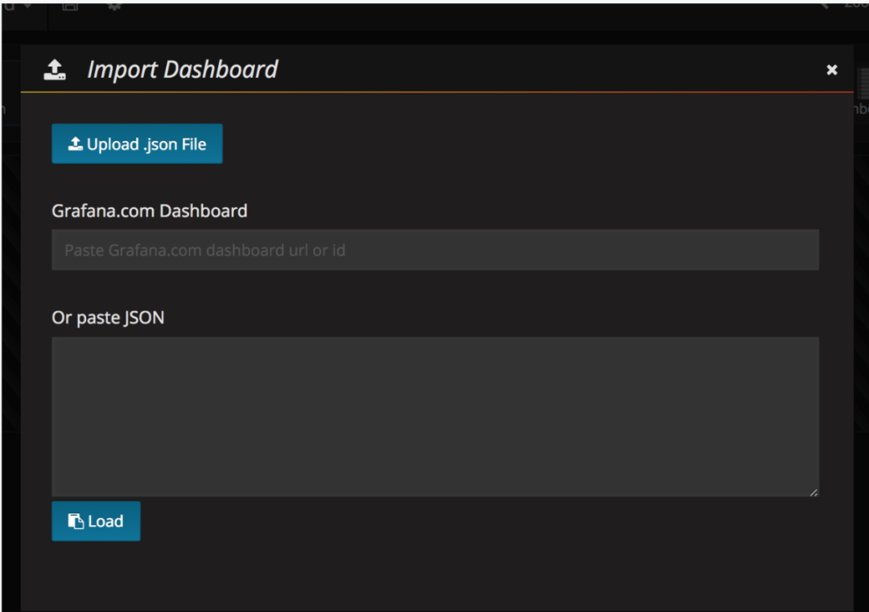Screen dimensions: 869x612
Task: Click the Upload .json File button
Action: (x=137, y=144)
